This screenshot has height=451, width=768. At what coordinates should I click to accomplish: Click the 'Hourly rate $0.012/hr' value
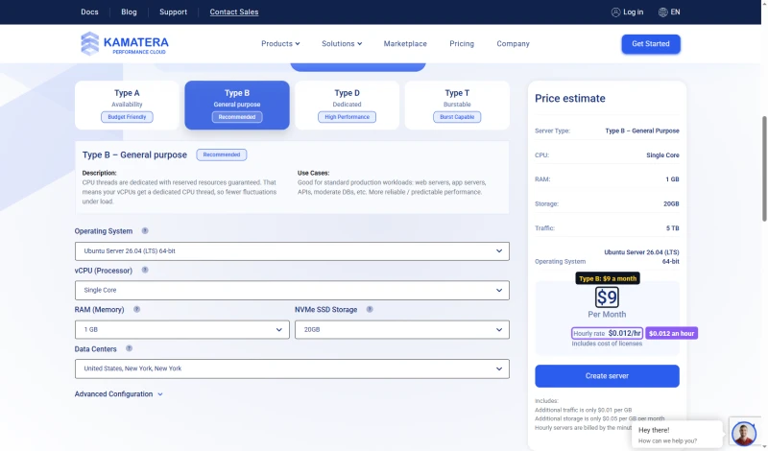607,334
